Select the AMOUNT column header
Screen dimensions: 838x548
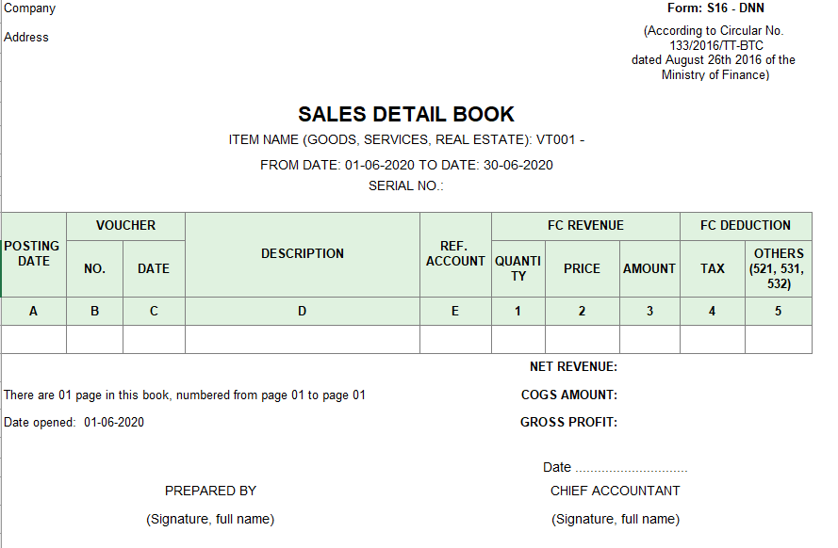pyautogui.click(x=649, y=268)
